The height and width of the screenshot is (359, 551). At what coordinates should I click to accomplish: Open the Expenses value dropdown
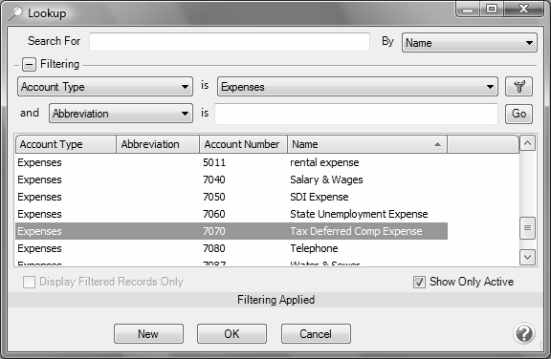358,87
